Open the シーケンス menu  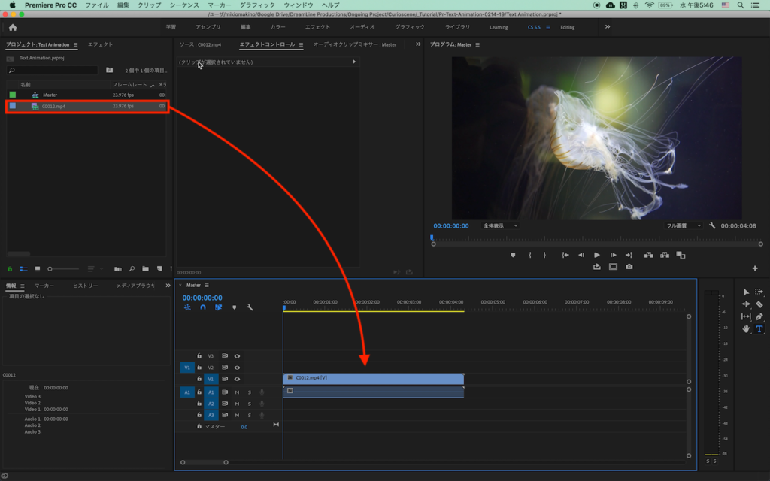(x=184, y=5)
